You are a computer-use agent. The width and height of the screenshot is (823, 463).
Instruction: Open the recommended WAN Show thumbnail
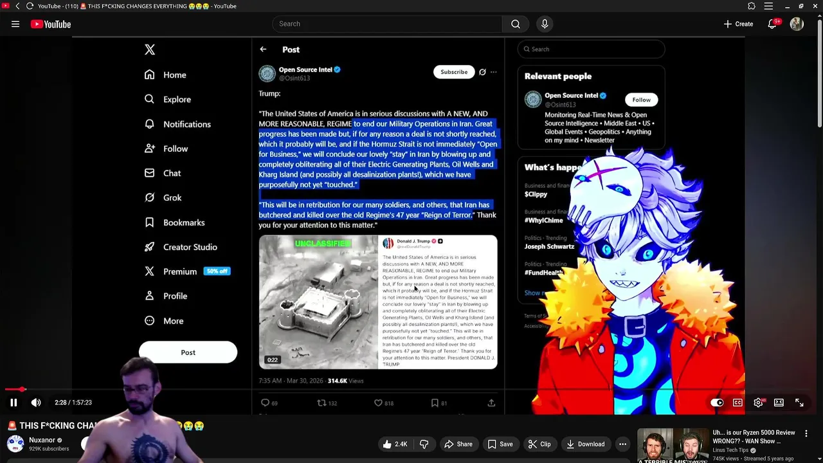[x=672, y=445]
